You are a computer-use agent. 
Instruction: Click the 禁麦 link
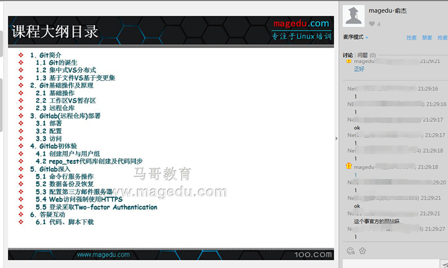427,38
